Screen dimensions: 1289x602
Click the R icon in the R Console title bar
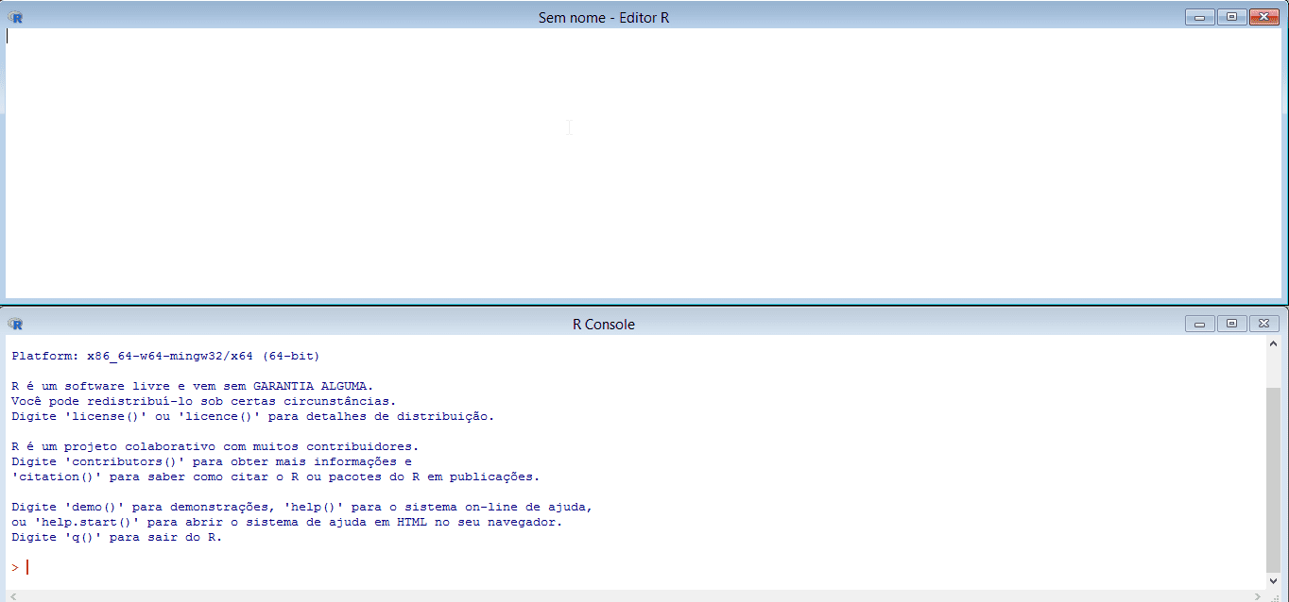[15, 324]
